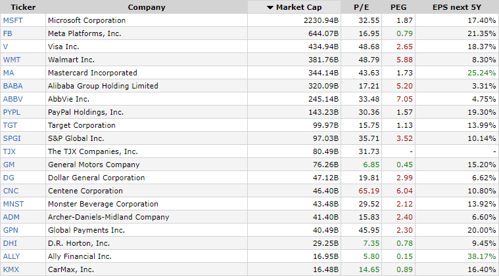Open the GM ticker link
499x276 pixels.
9,165
